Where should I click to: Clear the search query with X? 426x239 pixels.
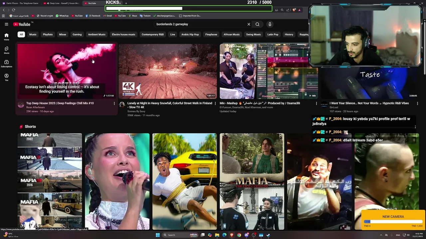pyautogui.click(x=249, y=24)
